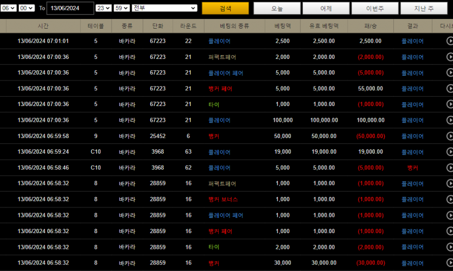Click the red 뱅커 result in round 62 row
The height and width of the screenshot is (271, 453).
point(412,168)
